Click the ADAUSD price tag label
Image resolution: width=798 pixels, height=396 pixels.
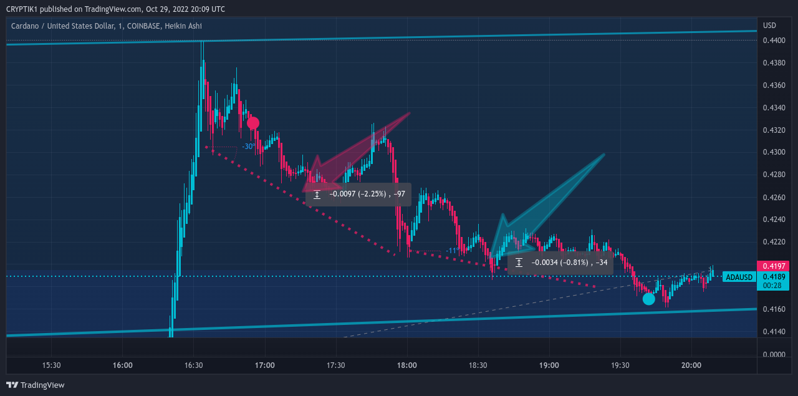[739, 277]
